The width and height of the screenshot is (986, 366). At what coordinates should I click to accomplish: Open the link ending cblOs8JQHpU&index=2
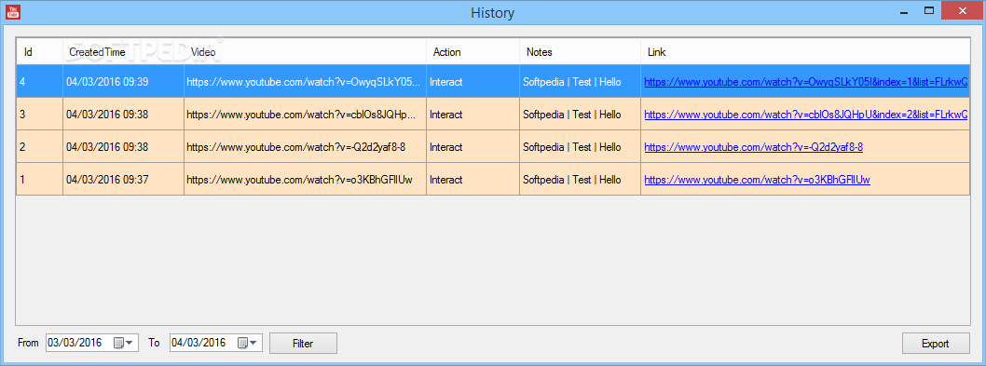click(806, 115)
